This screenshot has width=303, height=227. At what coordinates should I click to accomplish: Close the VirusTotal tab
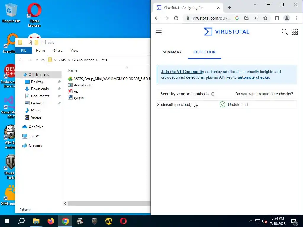pos(218,8)
